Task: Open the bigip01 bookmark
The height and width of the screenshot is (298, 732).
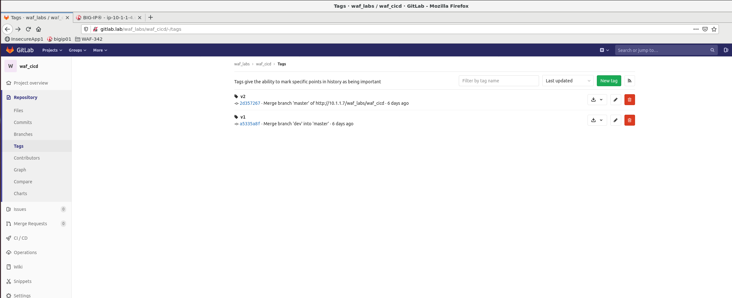Action: point(59,39)
